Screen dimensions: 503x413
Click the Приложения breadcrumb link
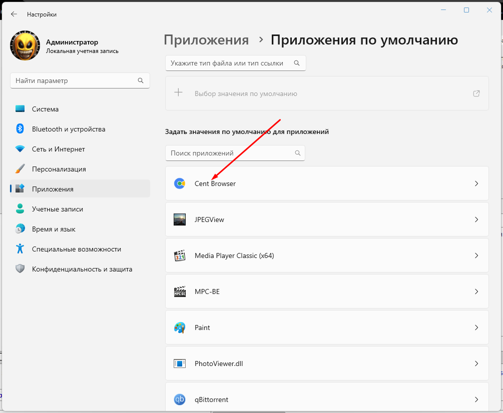point(206,40)
